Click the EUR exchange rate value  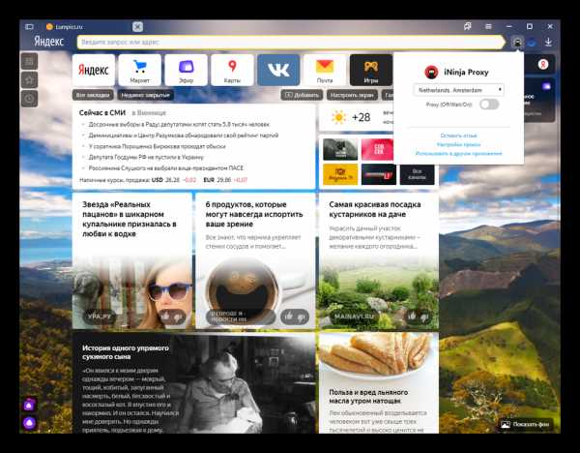click(224, 180)
